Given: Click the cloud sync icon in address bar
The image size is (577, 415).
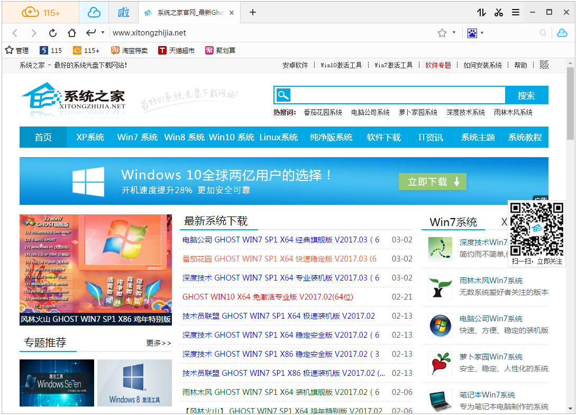Looking at the screenshot, I should [x=562, y=33].
